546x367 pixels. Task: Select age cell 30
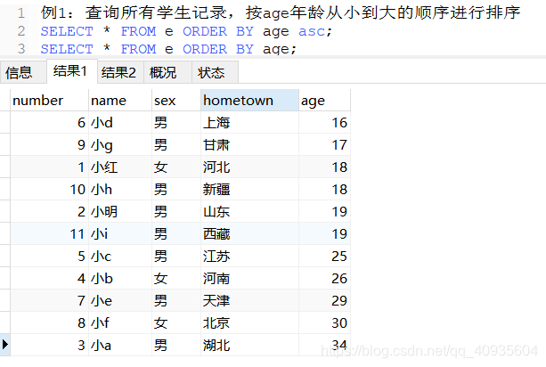324,323
